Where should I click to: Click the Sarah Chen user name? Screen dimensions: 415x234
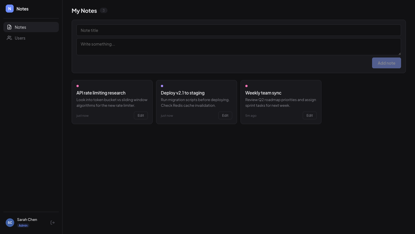[x=27, y=219]
